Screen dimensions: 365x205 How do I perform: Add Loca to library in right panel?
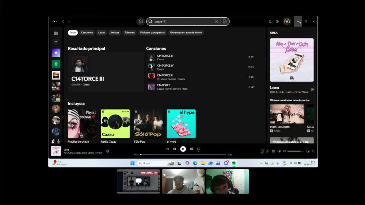(312, 89)
